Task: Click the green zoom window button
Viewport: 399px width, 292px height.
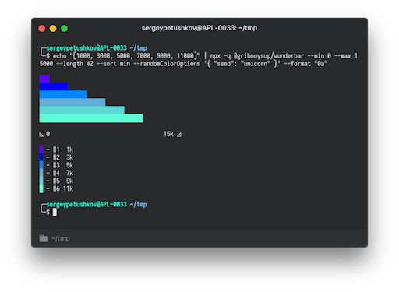Action: [x=64, y=29]
